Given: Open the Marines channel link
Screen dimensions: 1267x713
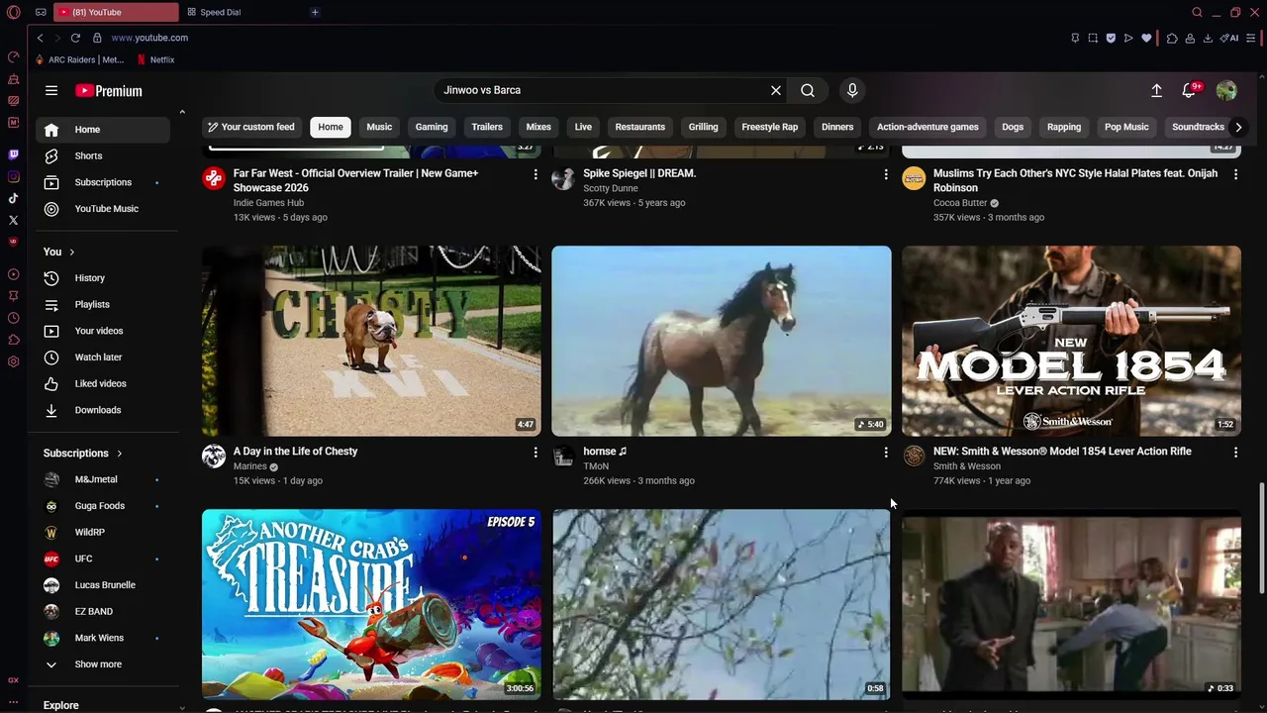Looking at the screenshot, I should click(x=249, y=466).
